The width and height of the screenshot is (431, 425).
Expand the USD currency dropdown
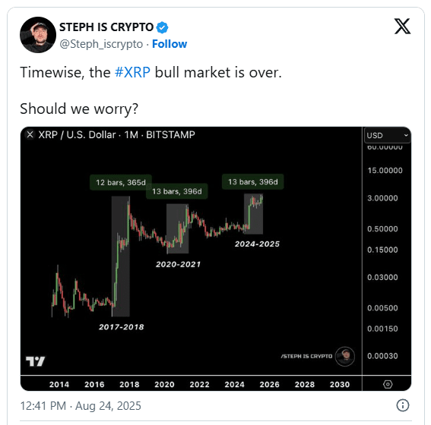tap(387, 135)
